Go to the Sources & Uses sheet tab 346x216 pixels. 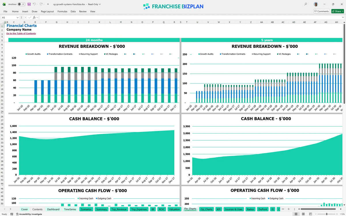pos(234,209)
